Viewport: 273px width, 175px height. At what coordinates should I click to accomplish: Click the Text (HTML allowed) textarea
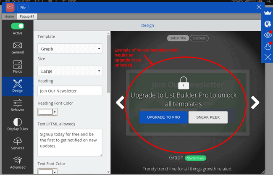pyautogui.click(x=70, y=143)
